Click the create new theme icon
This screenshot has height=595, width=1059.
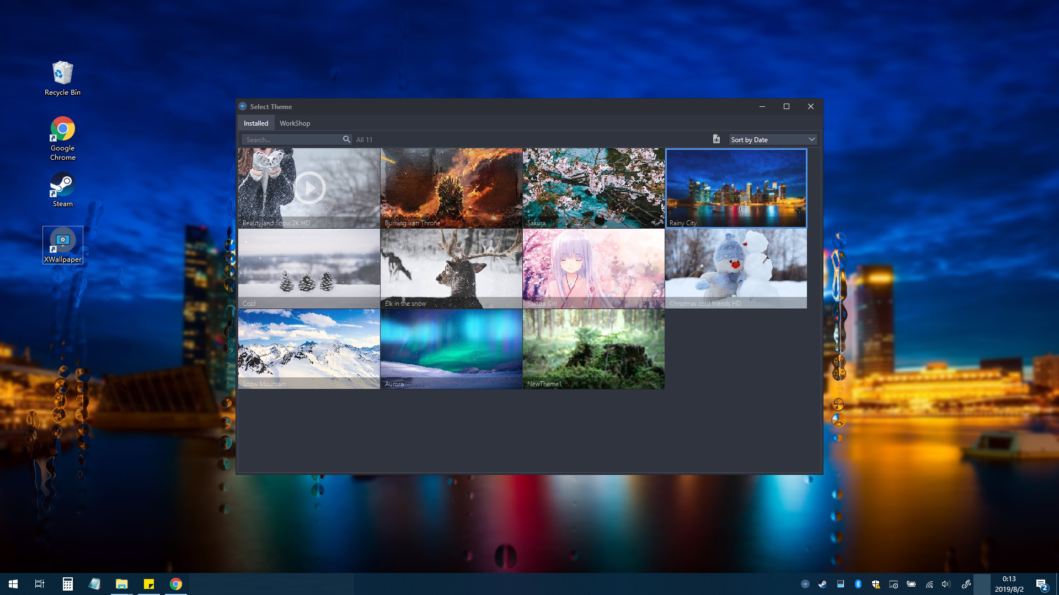click(x=716, y=139)
